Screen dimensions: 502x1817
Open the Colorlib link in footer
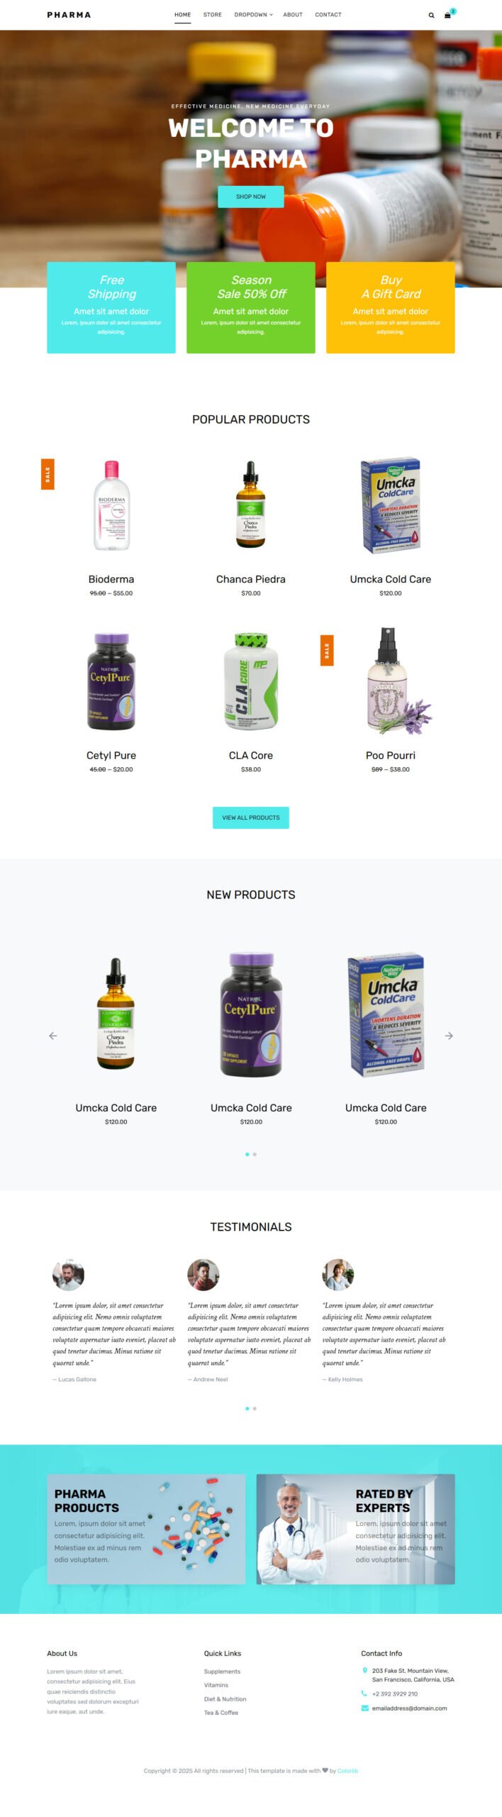347,1771
